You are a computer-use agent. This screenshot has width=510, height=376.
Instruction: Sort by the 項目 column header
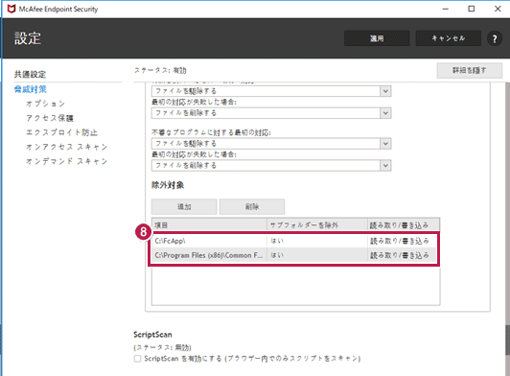tap(209, 225)
